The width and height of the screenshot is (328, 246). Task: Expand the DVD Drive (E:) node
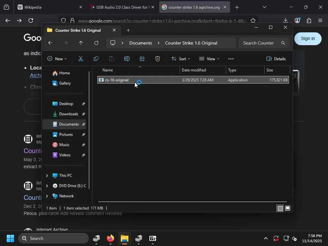click(x=47, y=186)
